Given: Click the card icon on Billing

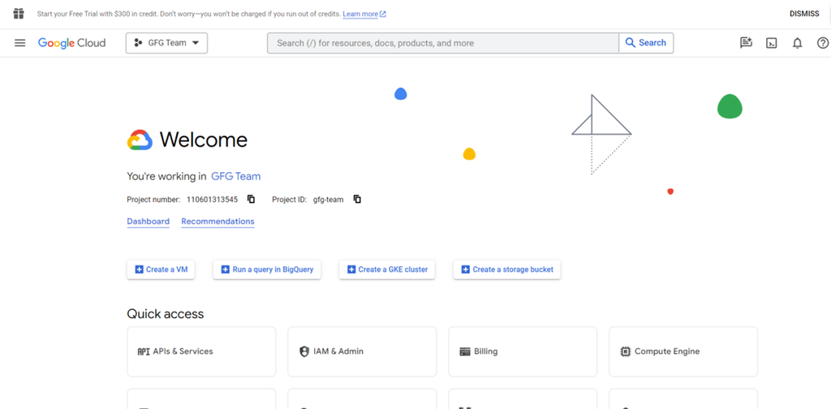Looking at the screenshot, I should 465,351.
